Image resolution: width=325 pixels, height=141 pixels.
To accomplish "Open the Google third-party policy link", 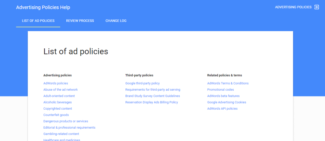I will click(143, 83).
